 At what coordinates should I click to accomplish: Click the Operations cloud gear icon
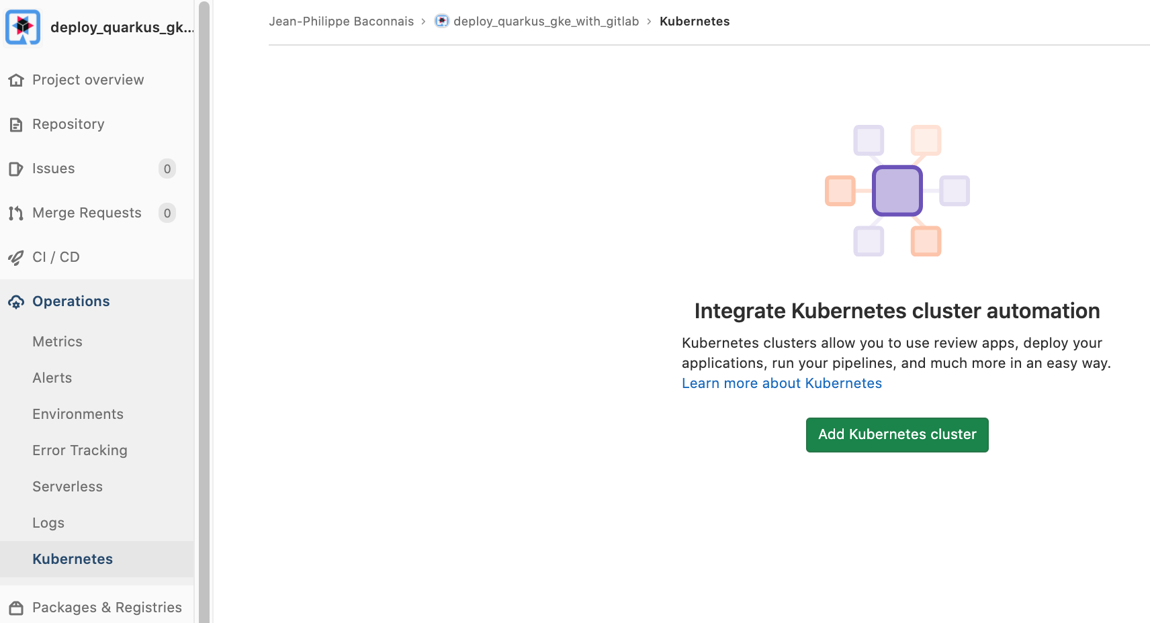[x=16, y=302]
